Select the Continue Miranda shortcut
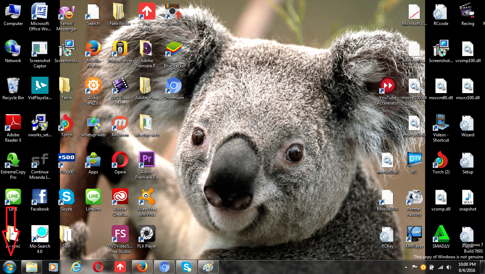Viewport: 485px width, 274px height. (x=40, y=166)
